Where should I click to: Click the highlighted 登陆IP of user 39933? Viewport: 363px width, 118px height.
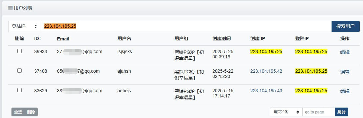coord(311,52)
